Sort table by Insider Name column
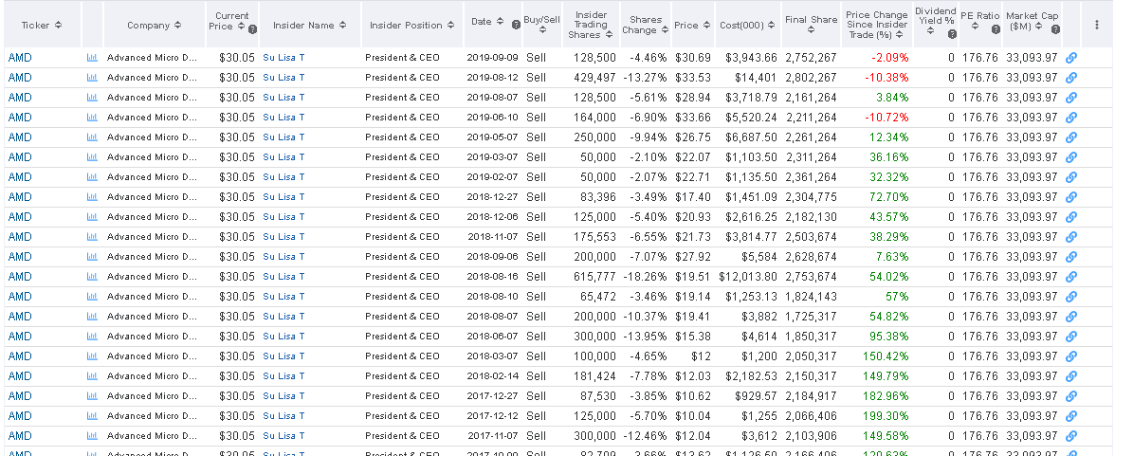Screen dimensions: 1133x456 coord(309,26)
